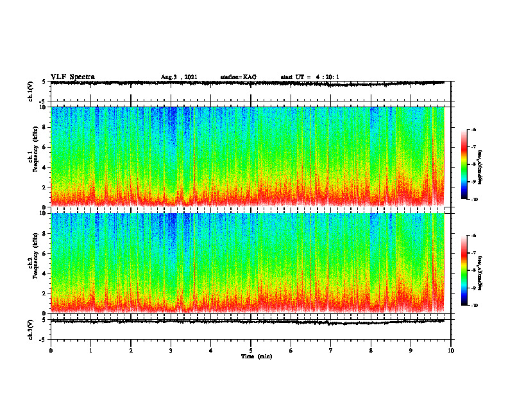
Task: Click the ch.2 color bar log(PSD) label
Action: click(480, 274)
